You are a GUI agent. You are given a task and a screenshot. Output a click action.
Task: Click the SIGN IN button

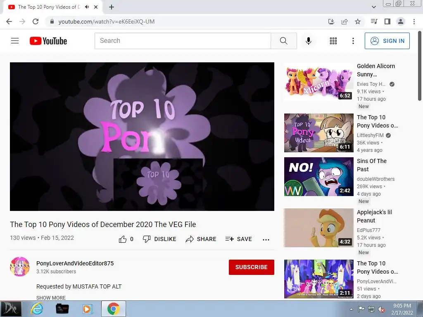pyautogui.click(x=387, y=41)
